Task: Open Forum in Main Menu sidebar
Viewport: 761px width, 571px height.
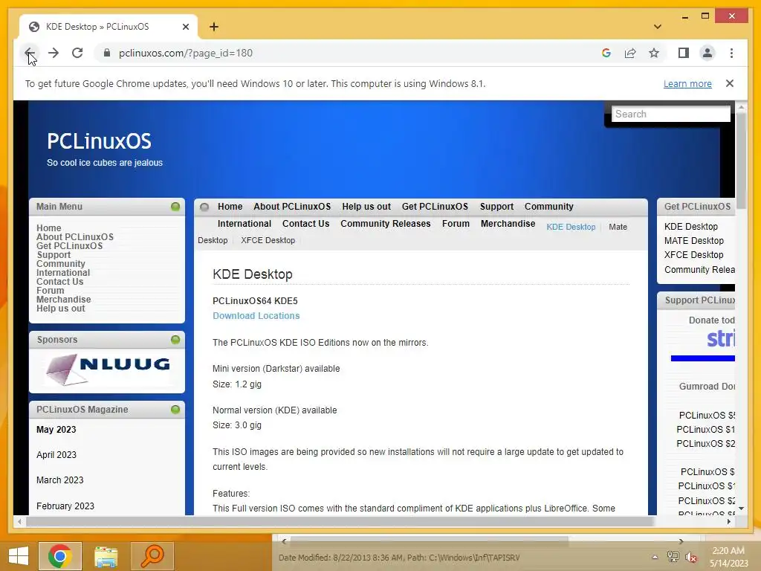Action: (x=50, y=291)
